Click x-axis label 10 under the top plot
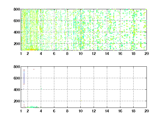Screen dimensions: 162x121 point(81,53)
